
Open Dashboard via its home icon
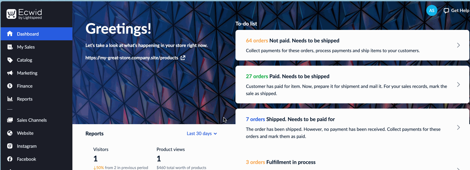(x=10, y=34)
